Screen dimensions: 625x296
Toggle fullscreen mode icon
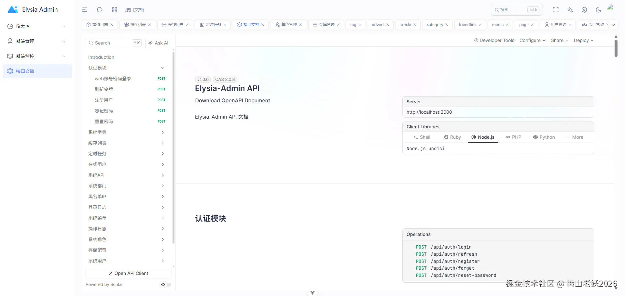556,10
